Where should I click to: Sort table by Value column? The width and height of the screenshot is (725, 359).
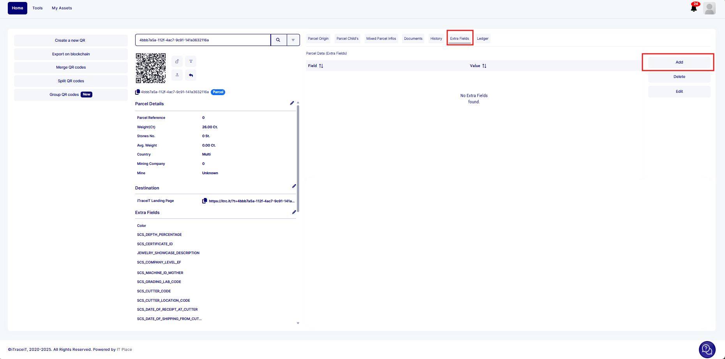pyautogui.click(x=484, y=66)
